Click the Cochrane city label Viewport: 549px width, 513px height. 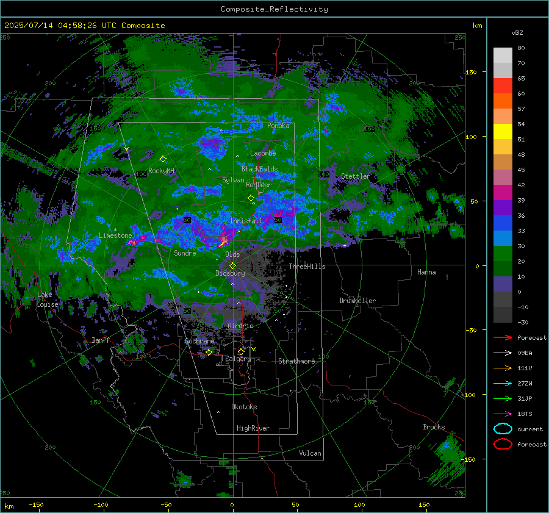click(199, 341)
